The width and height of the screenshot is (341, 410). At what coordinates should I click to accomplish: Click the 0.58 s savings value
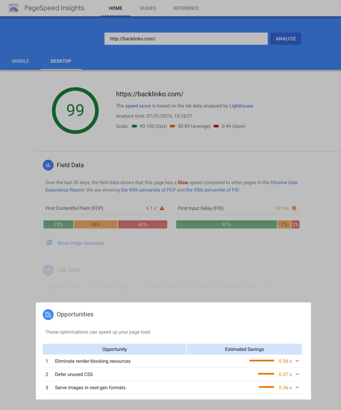(285, 361)
